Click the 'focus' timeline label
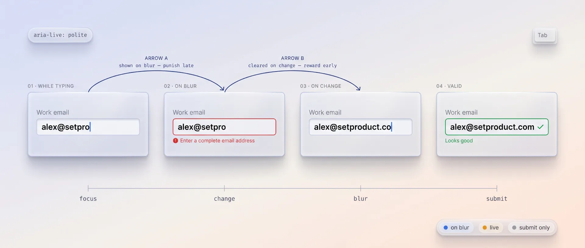 tap(88, 199)
